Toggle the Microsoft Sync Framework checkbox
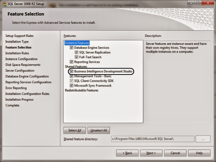 coord(71,86)
